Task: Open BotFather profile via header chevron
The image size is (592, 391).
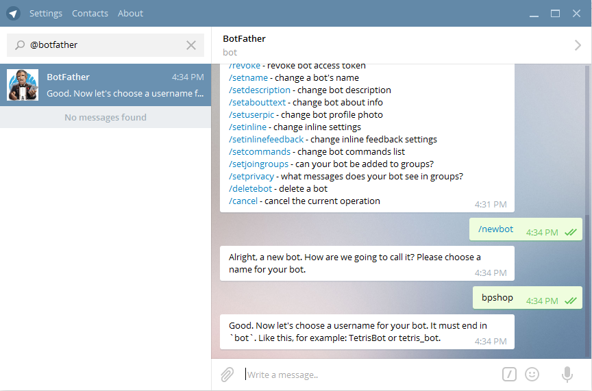Action: point(578,45)
